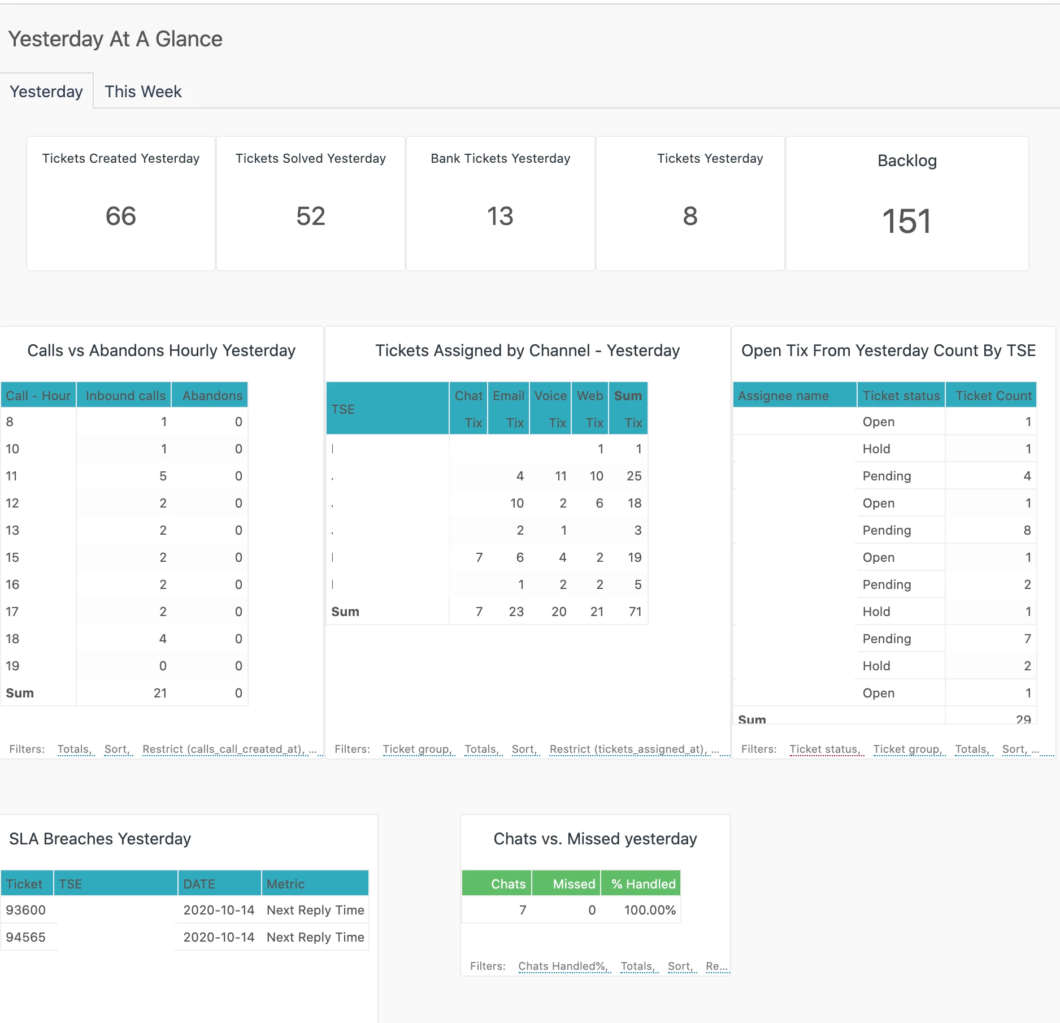Open Ticket group filter in Tickets Assigned panel
Viewport: 1060px width, 1023px height.
click(x=419, y=749)
